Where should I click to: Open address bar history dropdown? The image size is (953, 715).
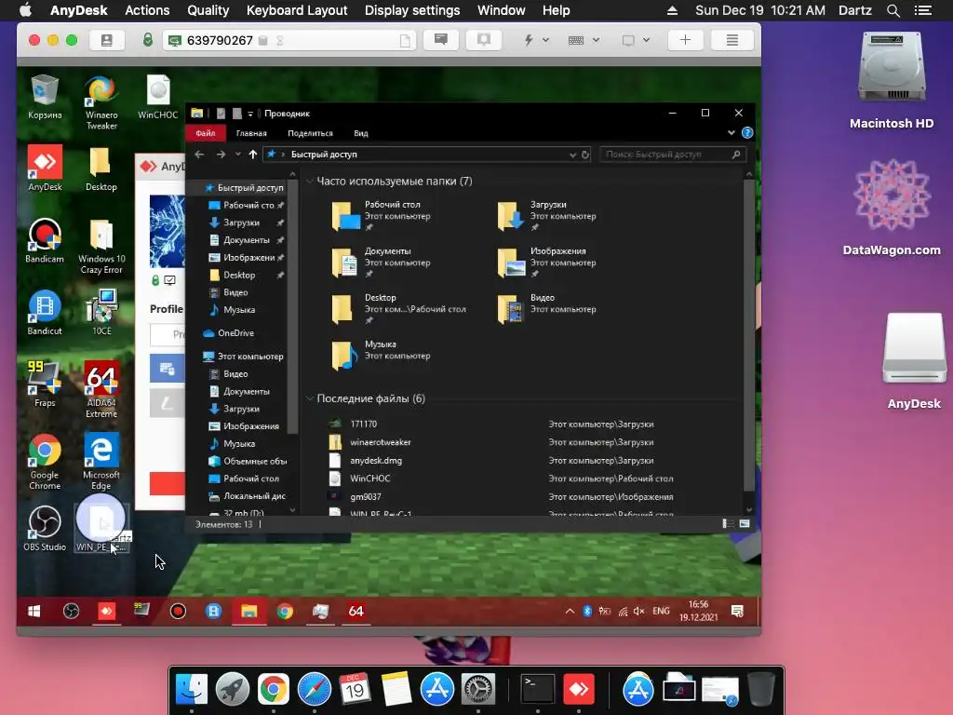pos(572,155)
